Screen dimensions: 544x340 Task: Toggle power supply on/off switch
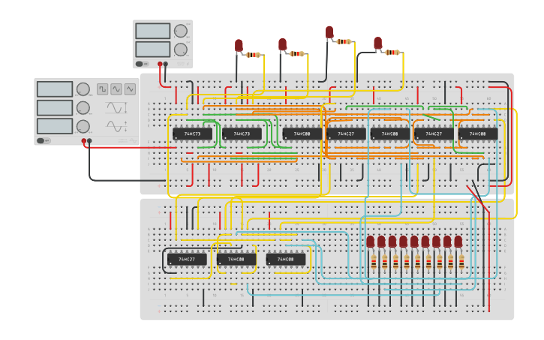[142, 64]
